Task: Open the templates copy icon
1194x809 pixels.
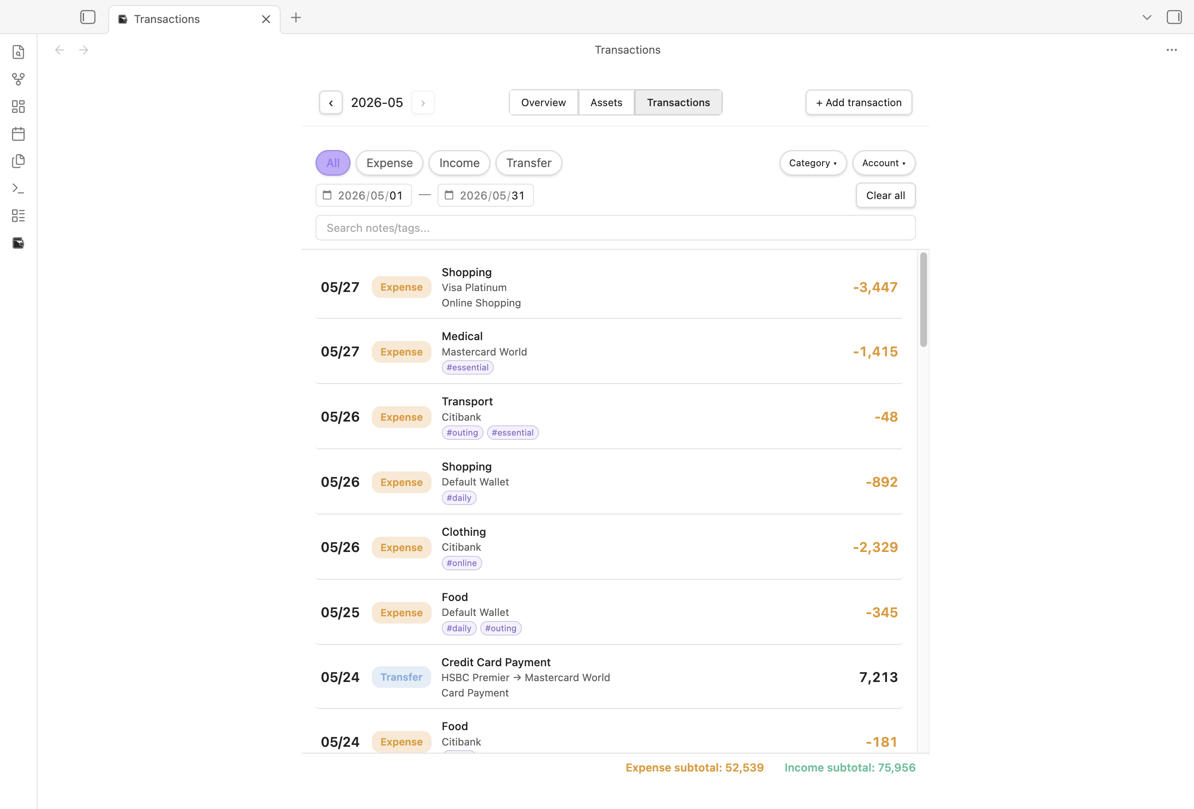Action: click(x=18, y=161)
